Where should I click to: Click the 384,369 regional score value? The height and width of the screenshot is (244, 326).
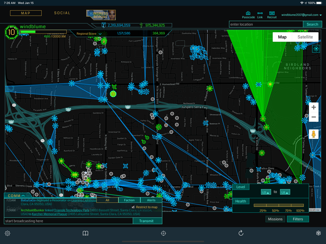(158, 33)
